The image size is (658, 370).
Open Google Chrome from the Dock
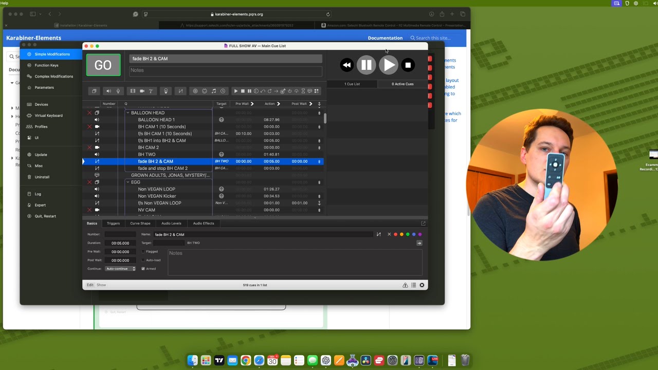(x=246, y=360)
